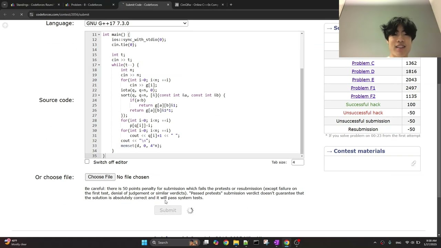Stop the page loading with X icon
The height and width of the screenshot is (248, 441).
point(21,14)
